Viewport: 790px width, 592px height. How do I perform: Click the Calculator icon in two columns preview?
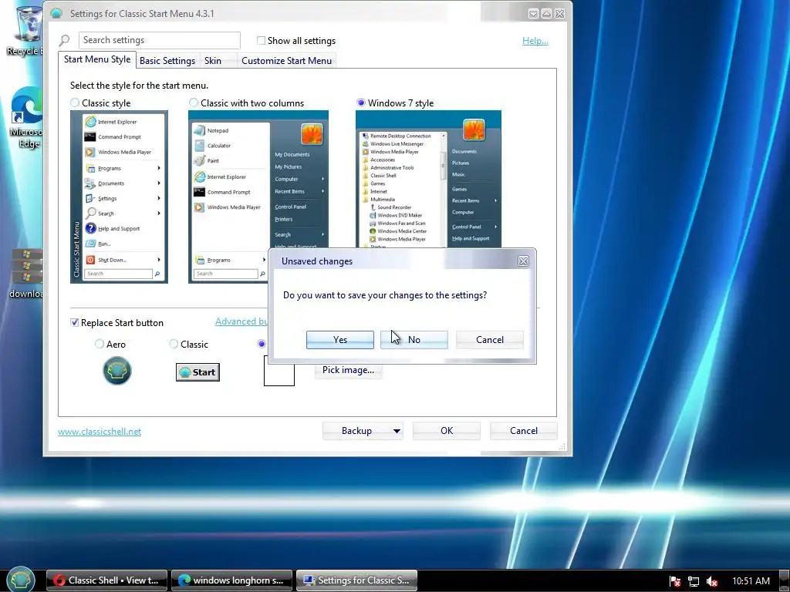[200, 146]
